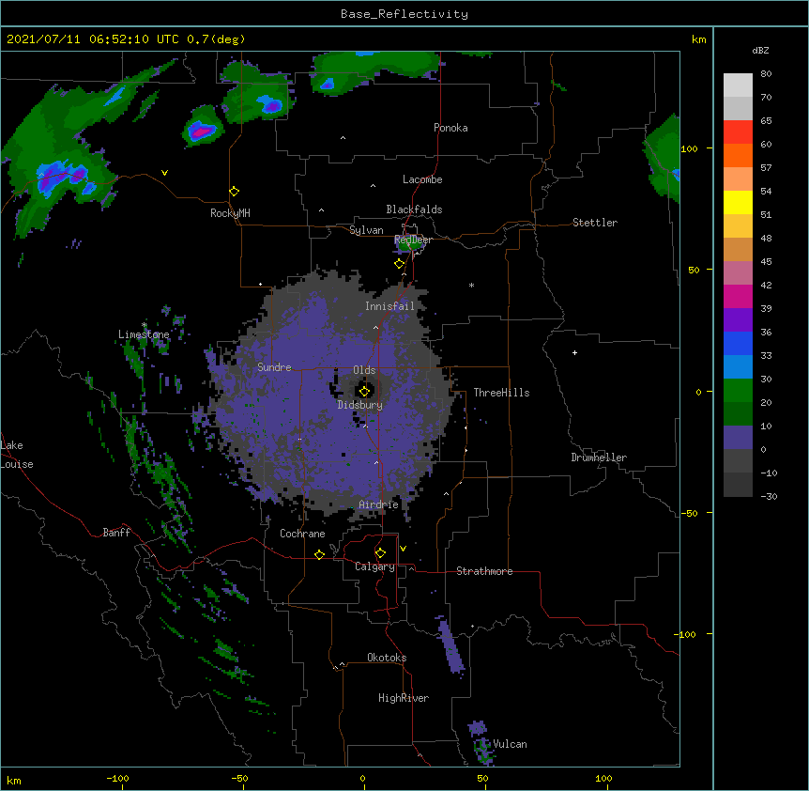The image size is (809, 791).
Task: Select the yellow 51-54 dBZ swatch
Action: click(738, 202)
